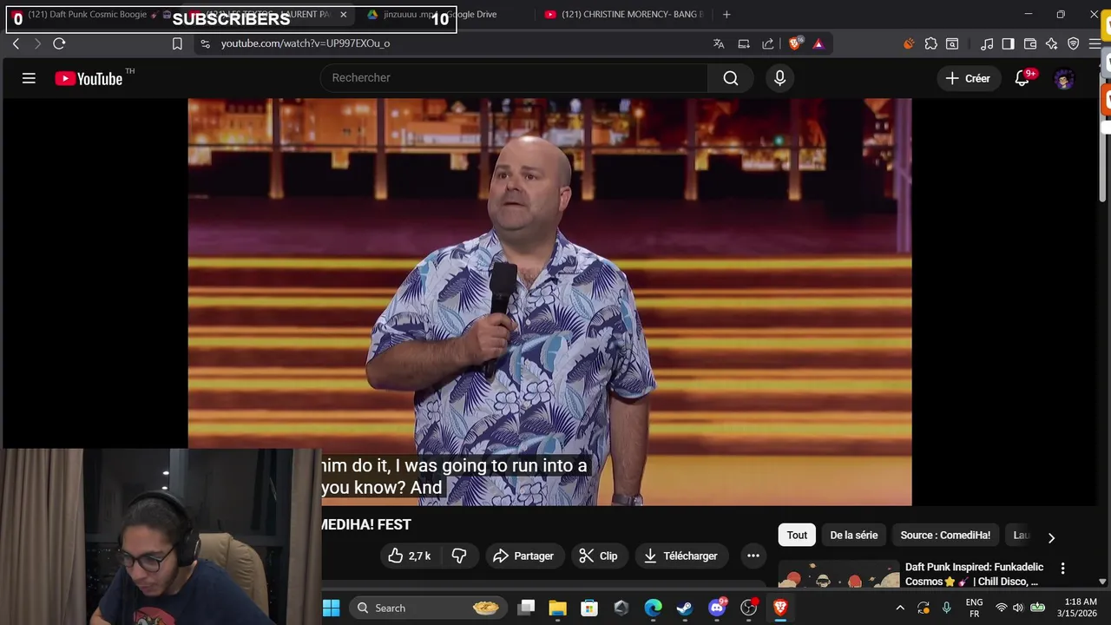
Task: Switch to the CHRISTINE MORENCY tab
Action: click(625, 15)
